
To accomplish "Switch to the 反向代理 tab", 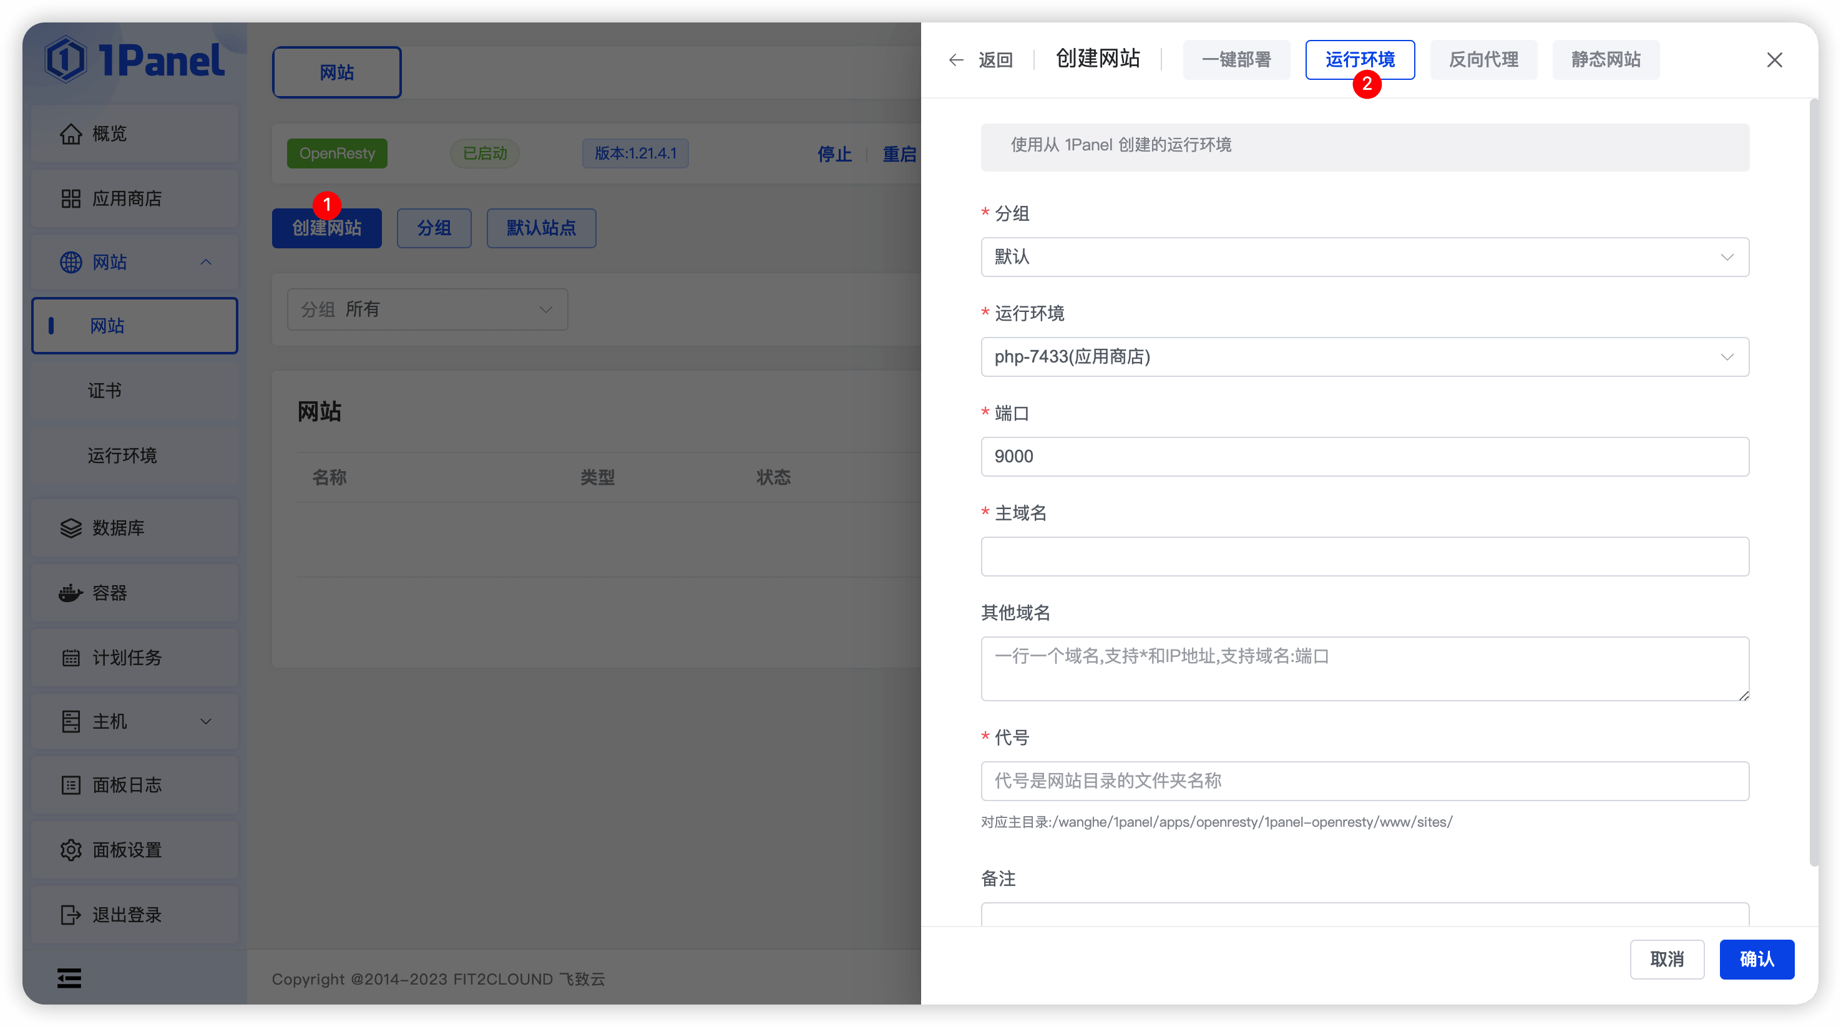I will click(x=1483, y=60).
